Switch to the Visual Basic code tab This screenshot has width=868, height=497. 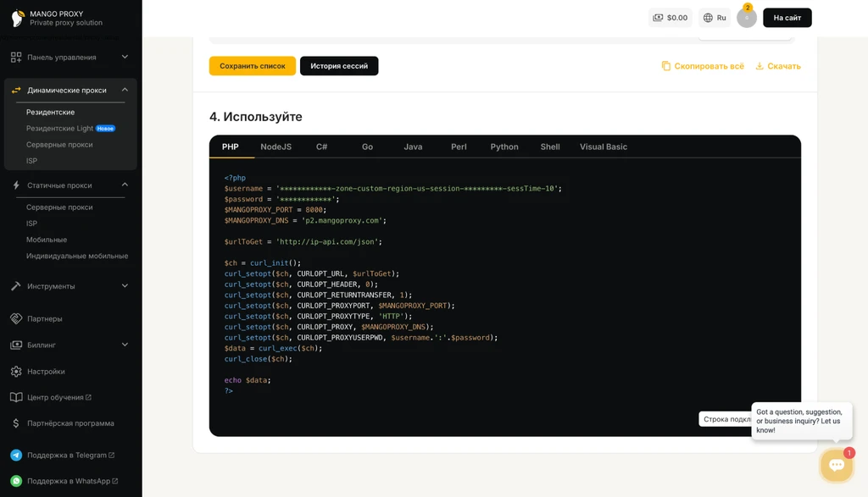(x=604, y=146)
